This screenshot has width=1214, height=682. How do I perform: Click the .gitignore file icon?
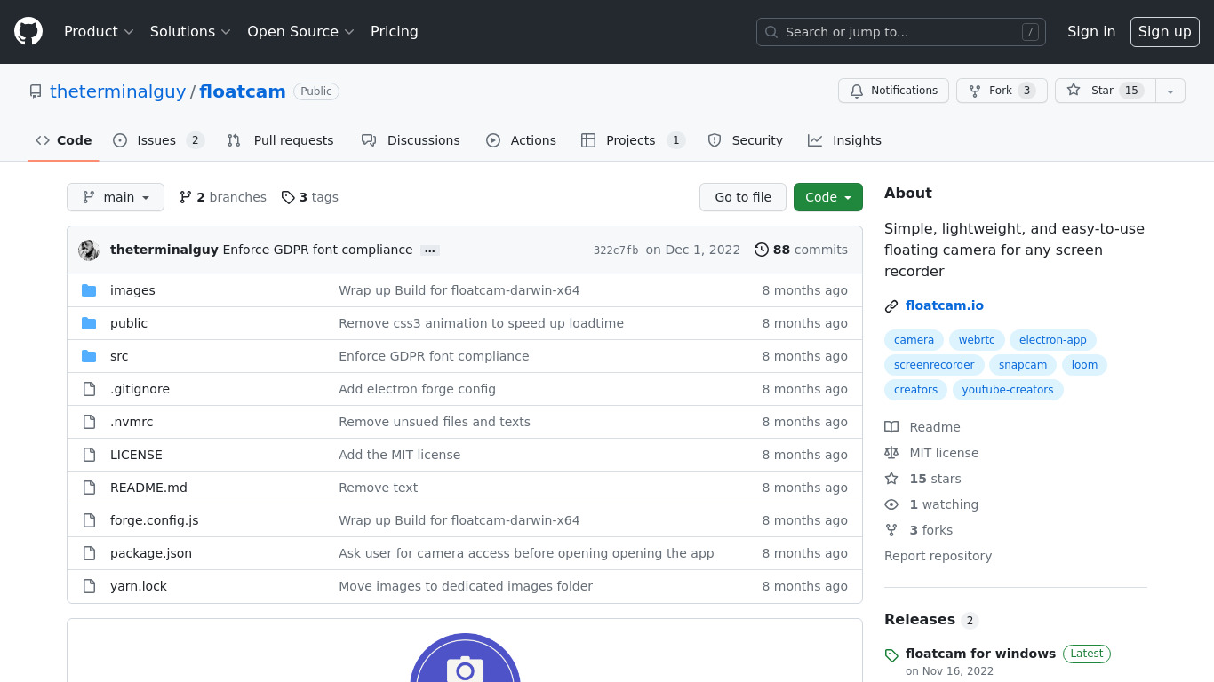point(89,389)
